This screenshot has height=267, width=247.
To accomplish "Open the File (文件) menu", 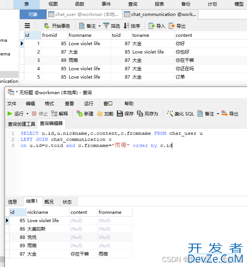I will point(12,104).
